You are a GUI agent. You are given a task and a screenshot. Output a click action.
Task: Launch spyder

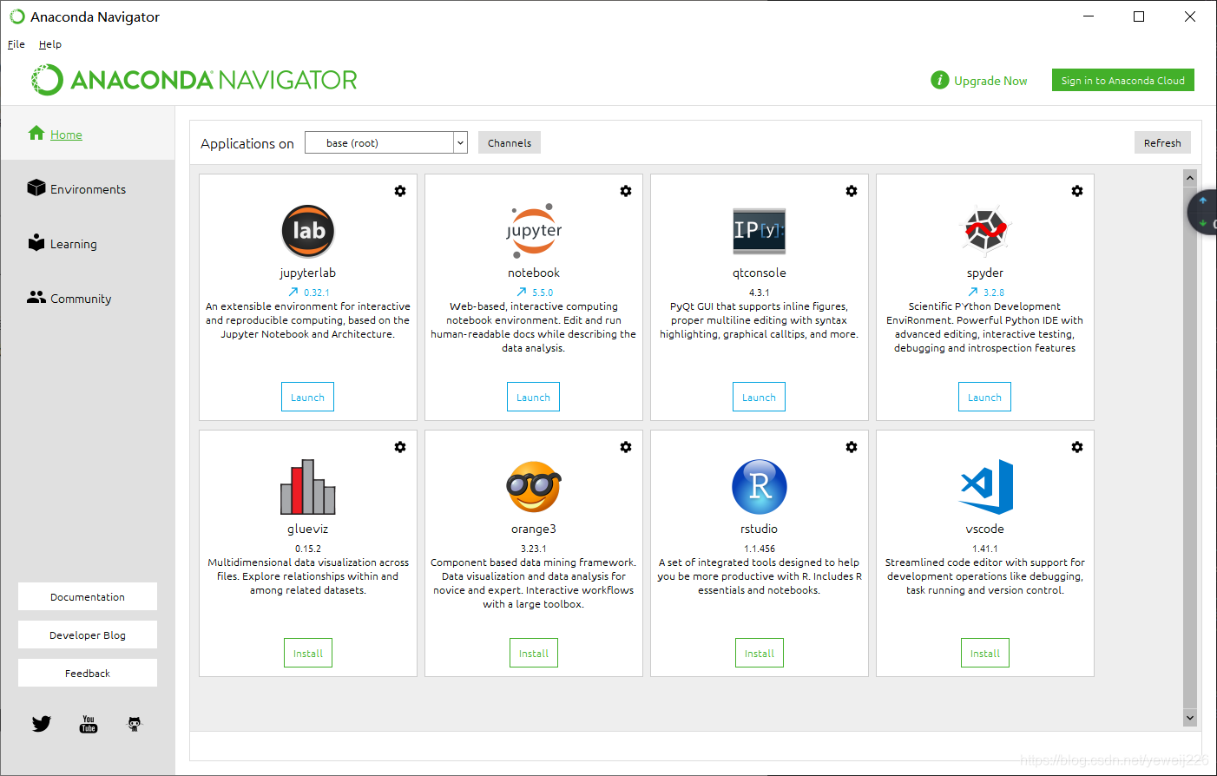(x=984, y=397)
